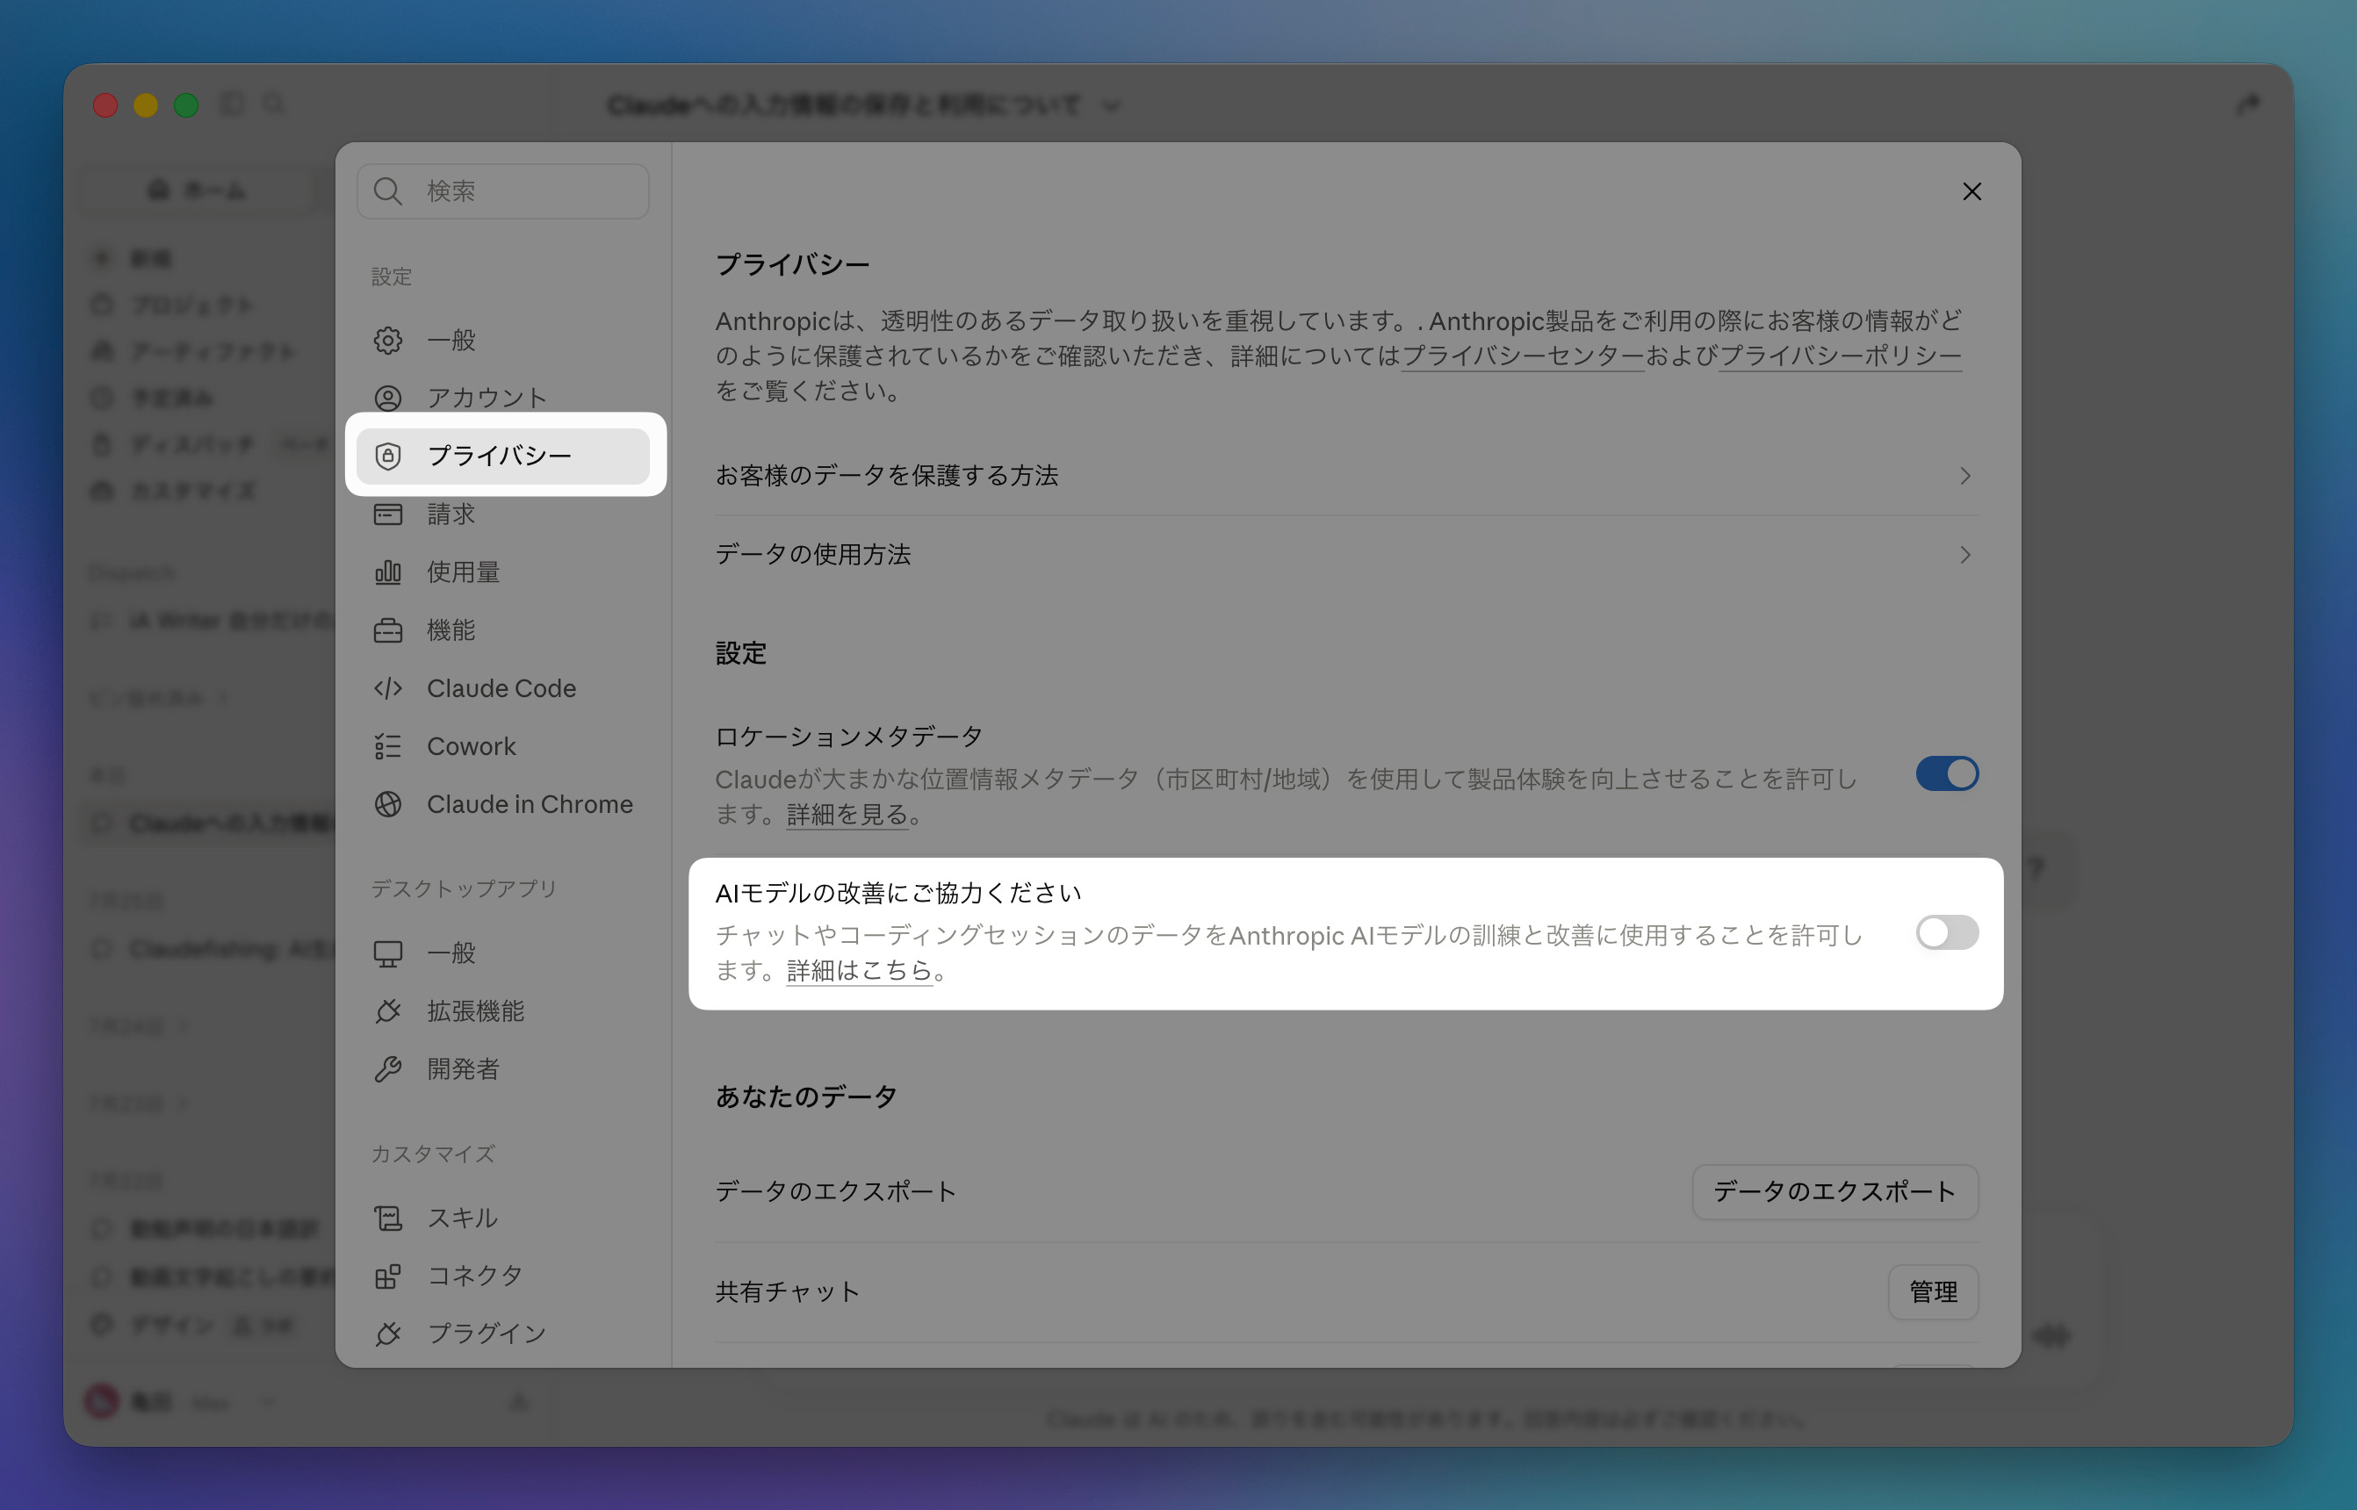
Task: Open the 一般 gear icon under 設定
Action: tap(387, 341)
